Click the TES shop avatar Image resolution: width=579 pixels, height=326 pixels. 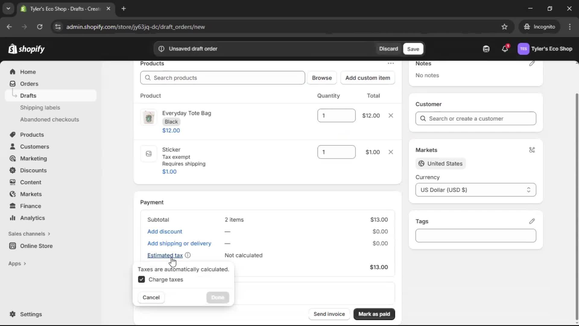click(x=524, y=49)
